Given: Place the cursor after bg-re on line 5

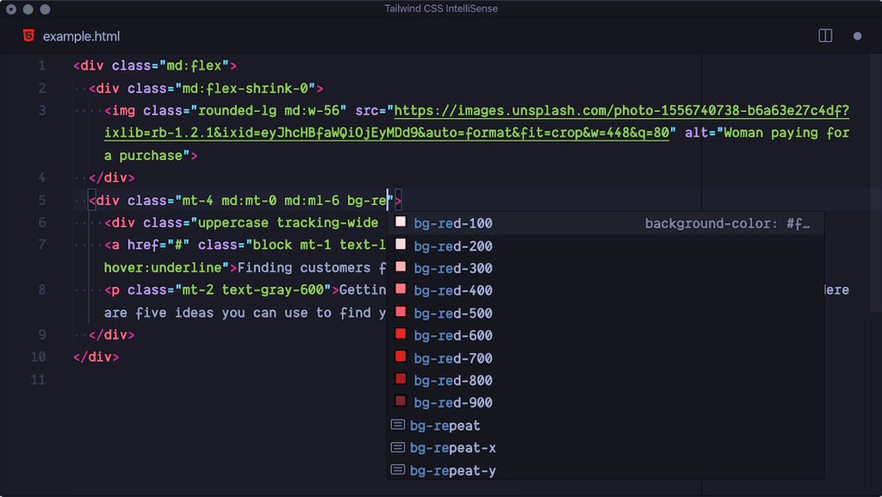Looking at the screenshot, I should point(389,200).
